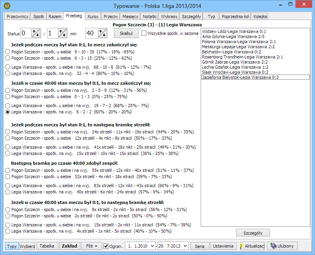Open the Filtr dropdown menu
This screenshot has width=315, height=255.
click(x=92, y=246)
